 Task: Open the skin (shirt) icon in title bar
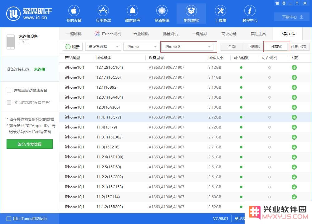[277, 3]
